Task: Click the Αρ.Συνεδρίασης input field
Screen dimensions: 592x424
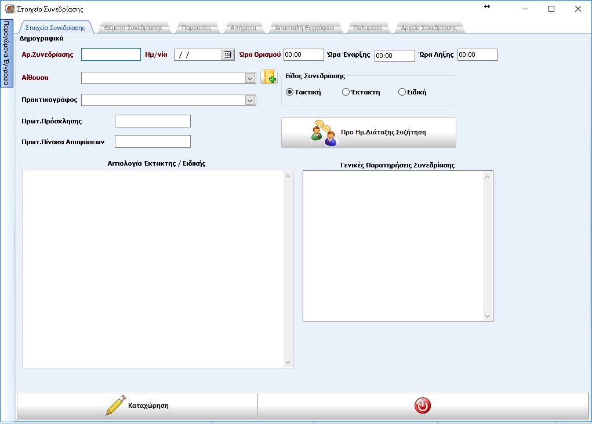Action: coord(111,54)
